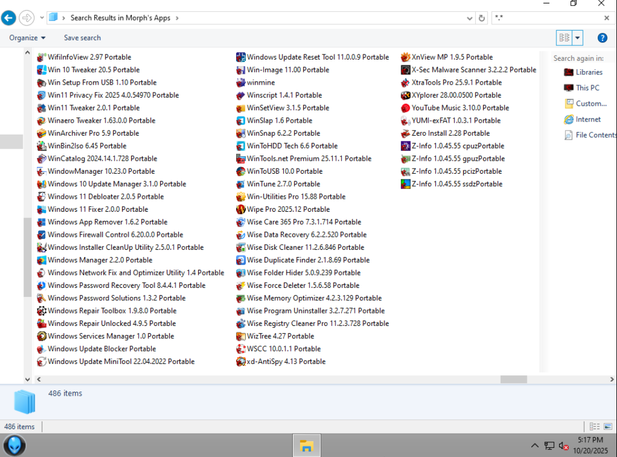Click the Wise Memory Optimizer icon
The width and height of the screenshot is (617, 457).
coord(241,299)
